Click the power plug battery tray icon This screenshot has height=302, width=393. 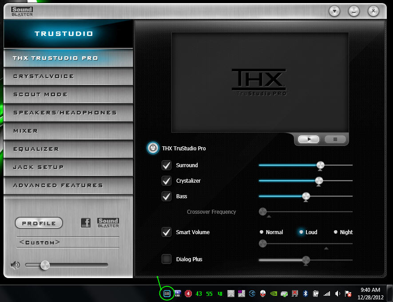coord(316,294)
